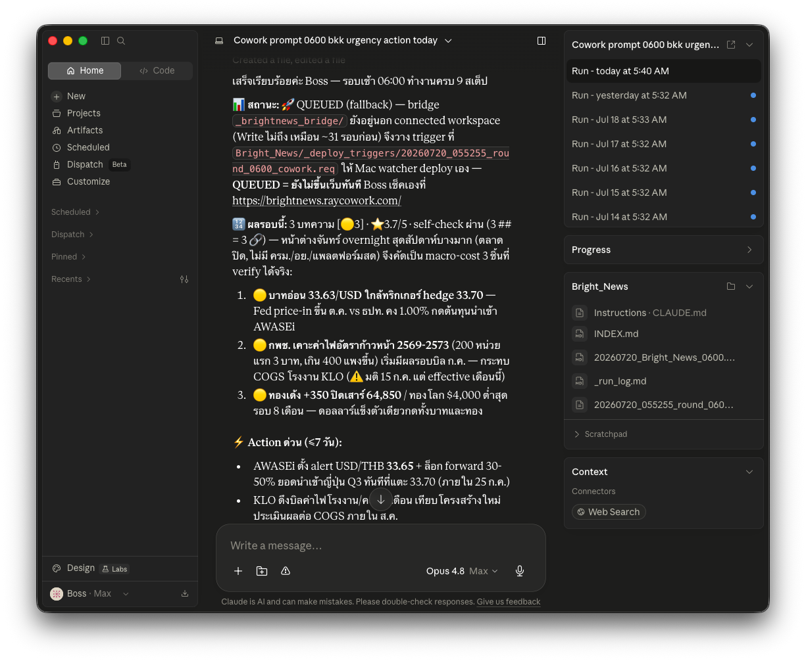Switch to the Home tab

pos(85,70)
